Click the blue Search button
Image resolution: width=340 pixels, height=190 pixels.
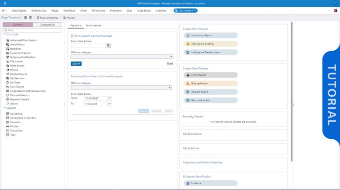pyautogui.click(x=76, y=64)
